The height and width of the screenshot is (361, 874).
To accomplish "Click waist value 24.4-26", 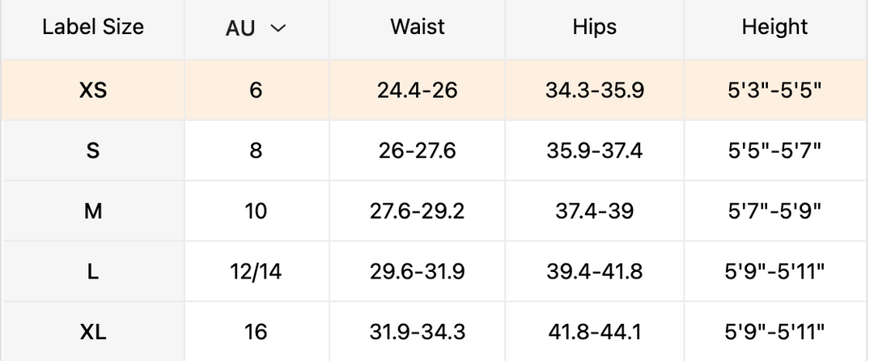I will (418, 90).
